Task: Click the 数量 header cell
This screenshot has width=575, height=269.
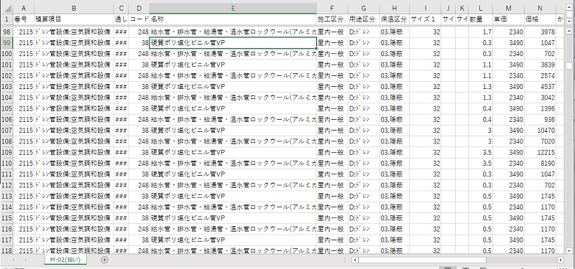Action: pos(480,19)
